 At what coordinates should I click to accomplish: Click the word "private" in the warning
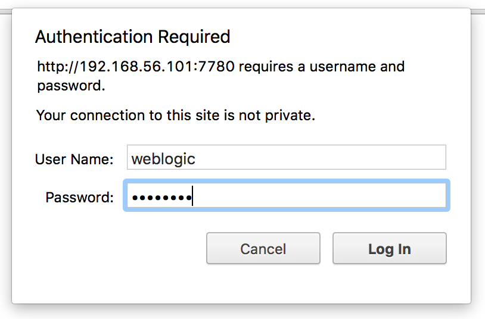pos(292,115)
